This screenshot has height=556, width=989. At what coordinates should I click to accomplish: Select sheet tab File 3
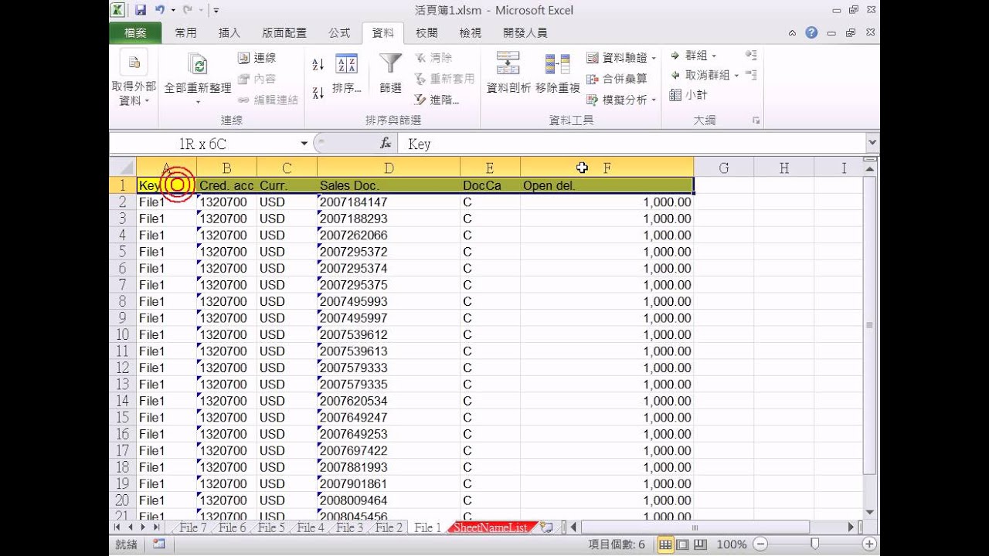click(349, 527)
